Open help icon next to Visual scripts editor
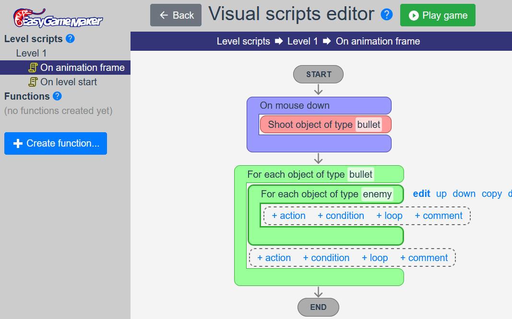512x319 pixels. point(386,15)
